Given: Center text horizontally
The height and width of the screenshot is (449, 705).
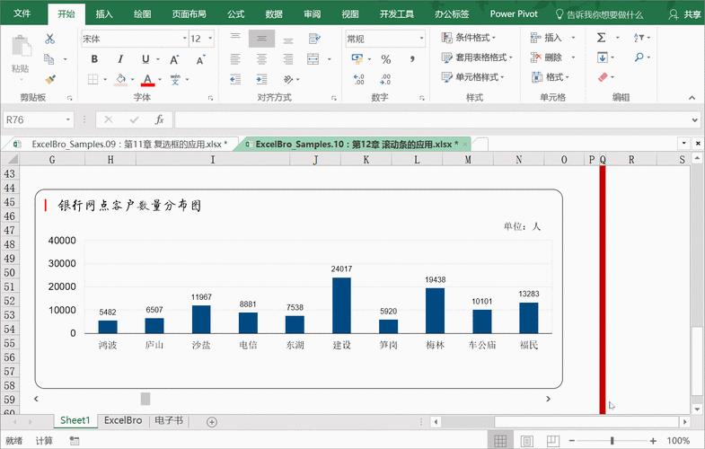Looking at the screenshot, I should (261, 59).
